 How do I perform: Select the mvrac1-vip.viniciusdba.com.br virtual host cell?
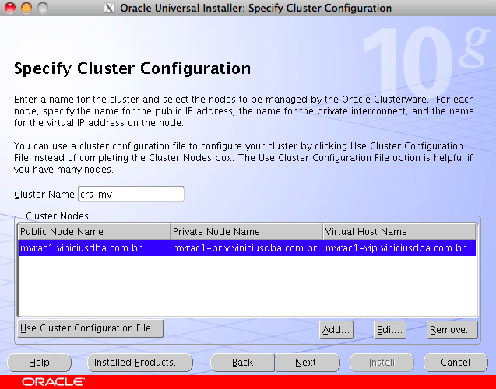click(397, 248)
